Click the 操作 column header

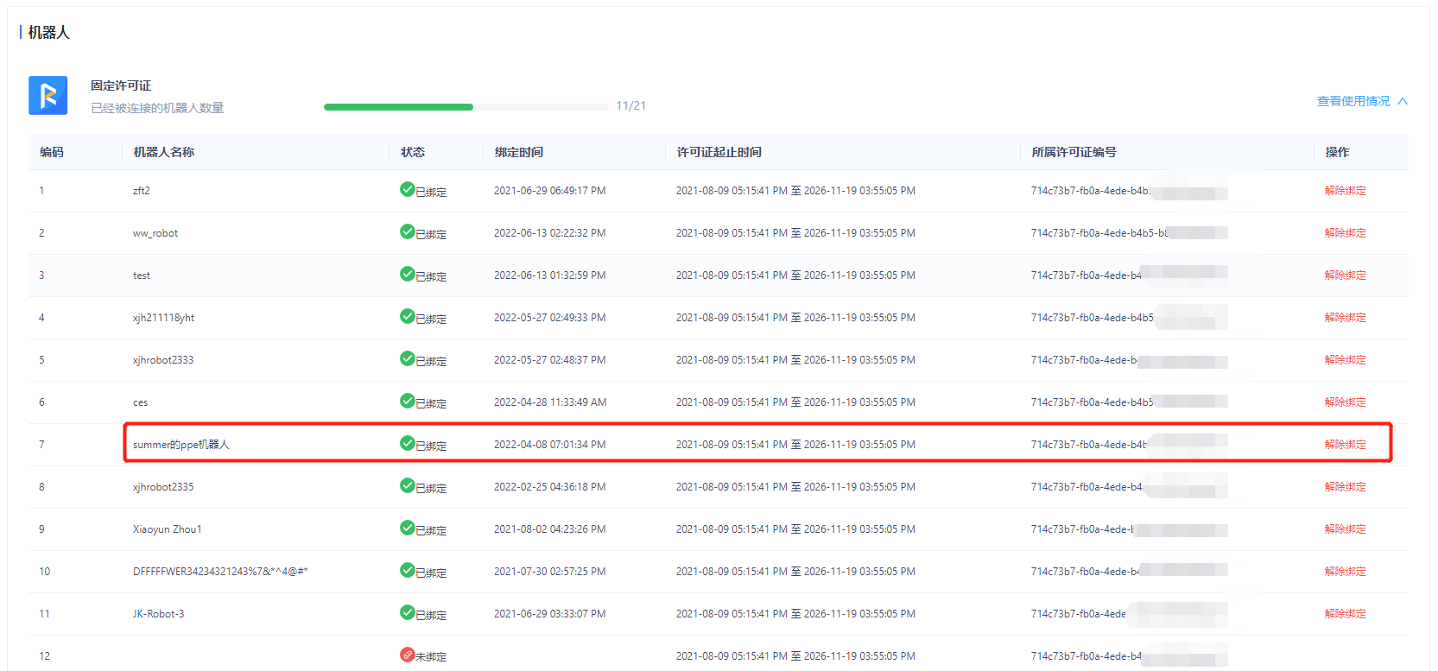[x=1337, y=152]
